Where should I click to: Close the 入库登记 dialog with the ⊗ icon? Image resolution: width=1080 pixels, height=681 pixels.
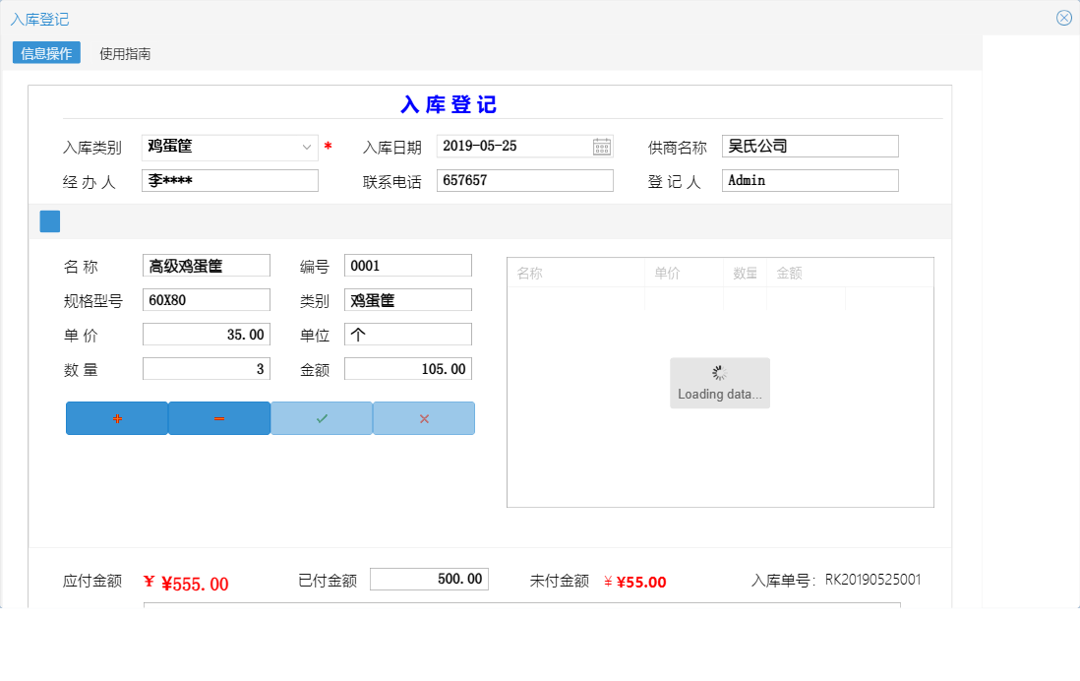pyautogui.click(x=1063, y=17)
